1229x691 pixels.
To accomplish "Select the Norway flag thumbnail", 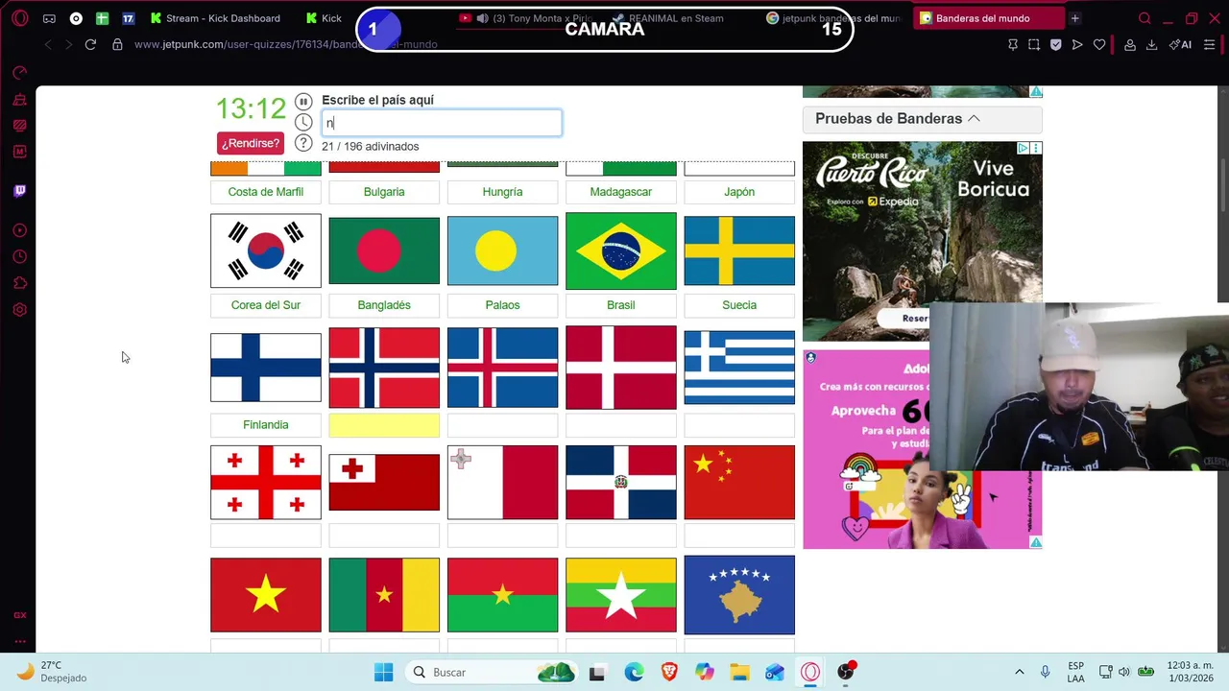I will pyautogui.click(x=384, y=368).
